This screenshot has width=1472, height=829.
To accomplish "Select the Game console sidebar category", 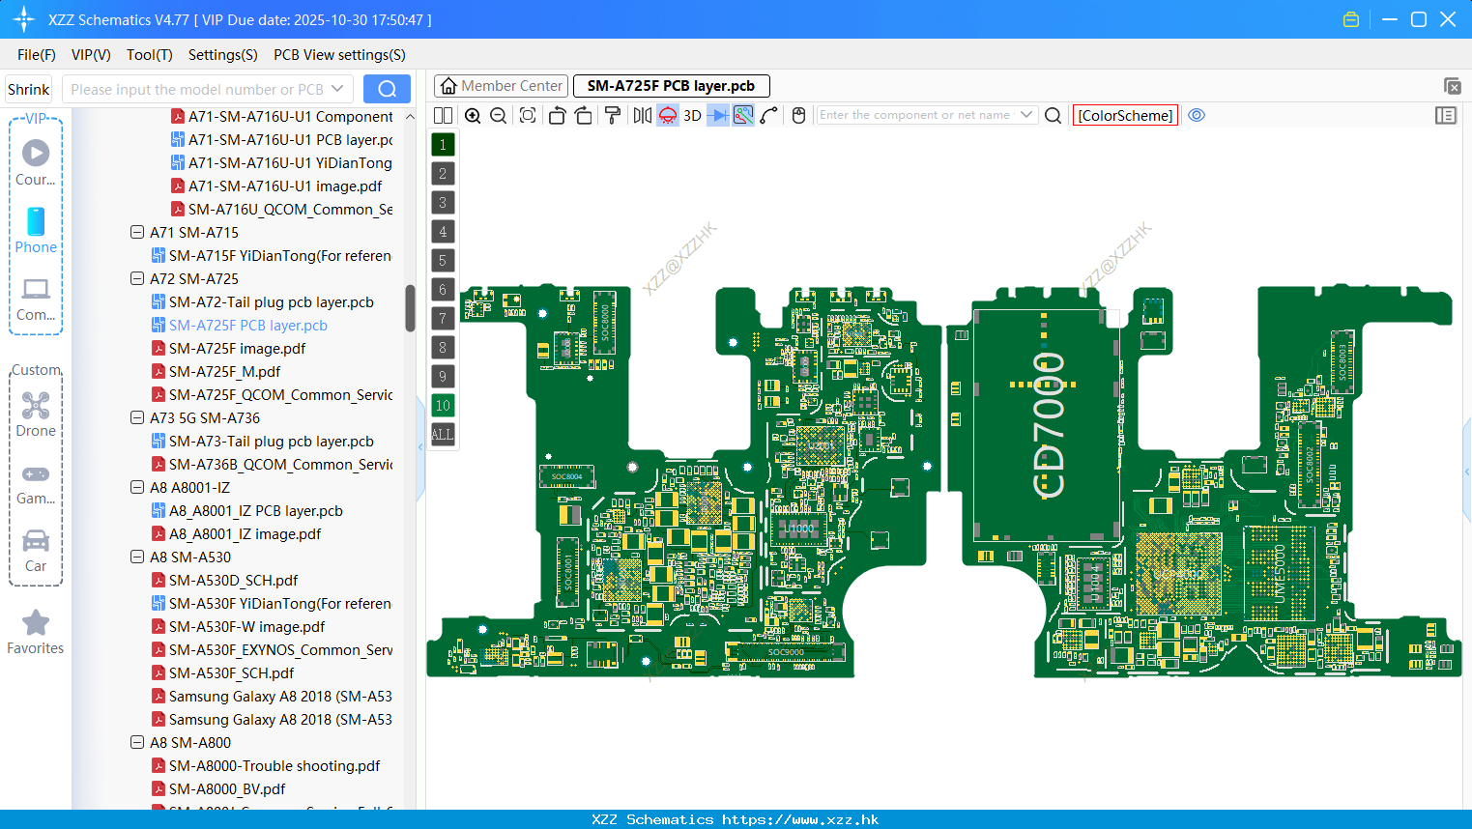I will [36, 483].
